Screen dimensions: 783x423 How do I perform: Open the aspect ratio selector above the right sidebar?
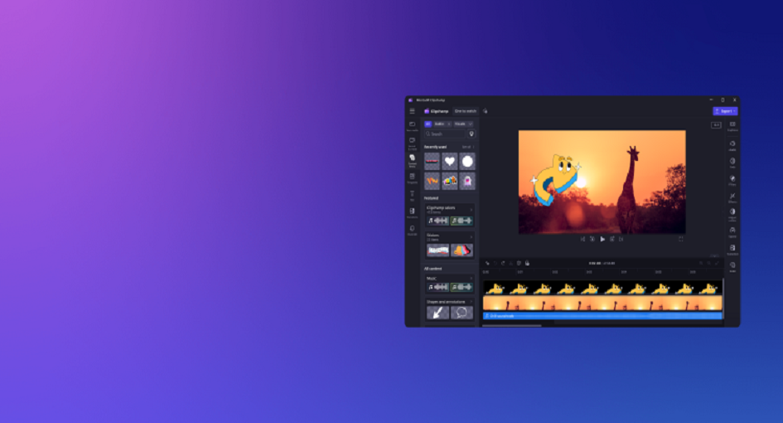pos(716,125)
